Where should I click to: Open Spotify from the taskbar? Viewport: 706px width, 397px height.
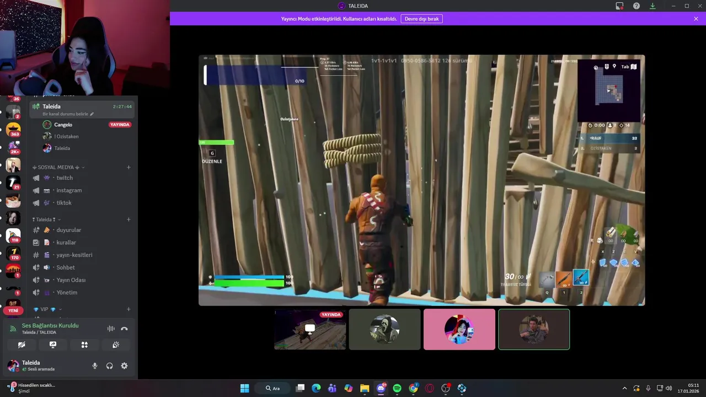397,388
